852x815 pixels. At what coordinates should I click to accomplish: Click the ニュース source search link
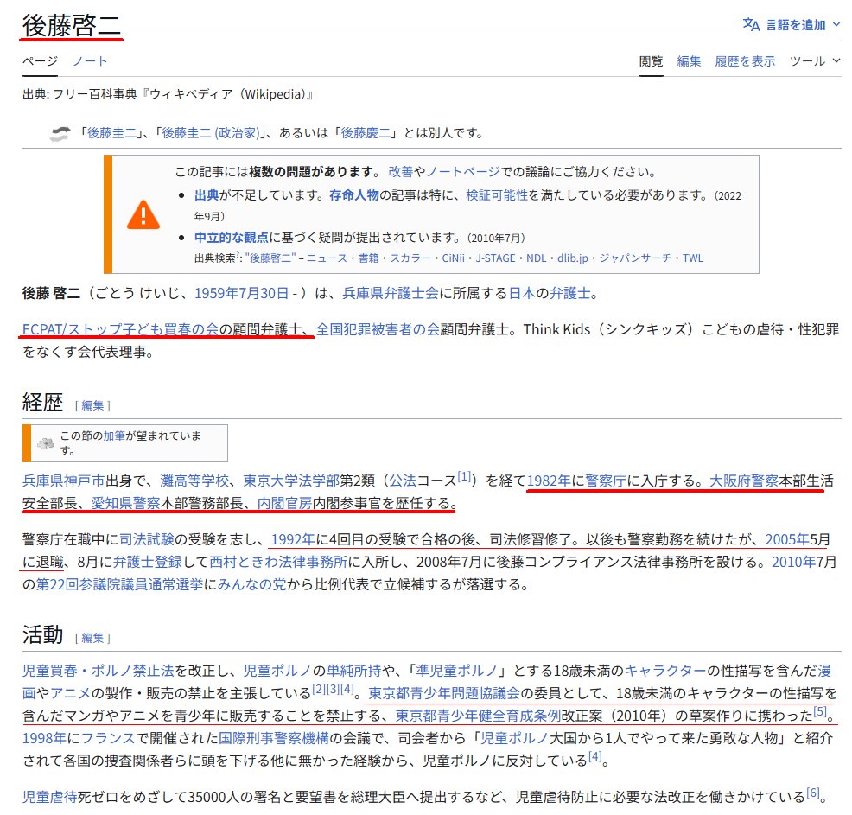point(327,258)
